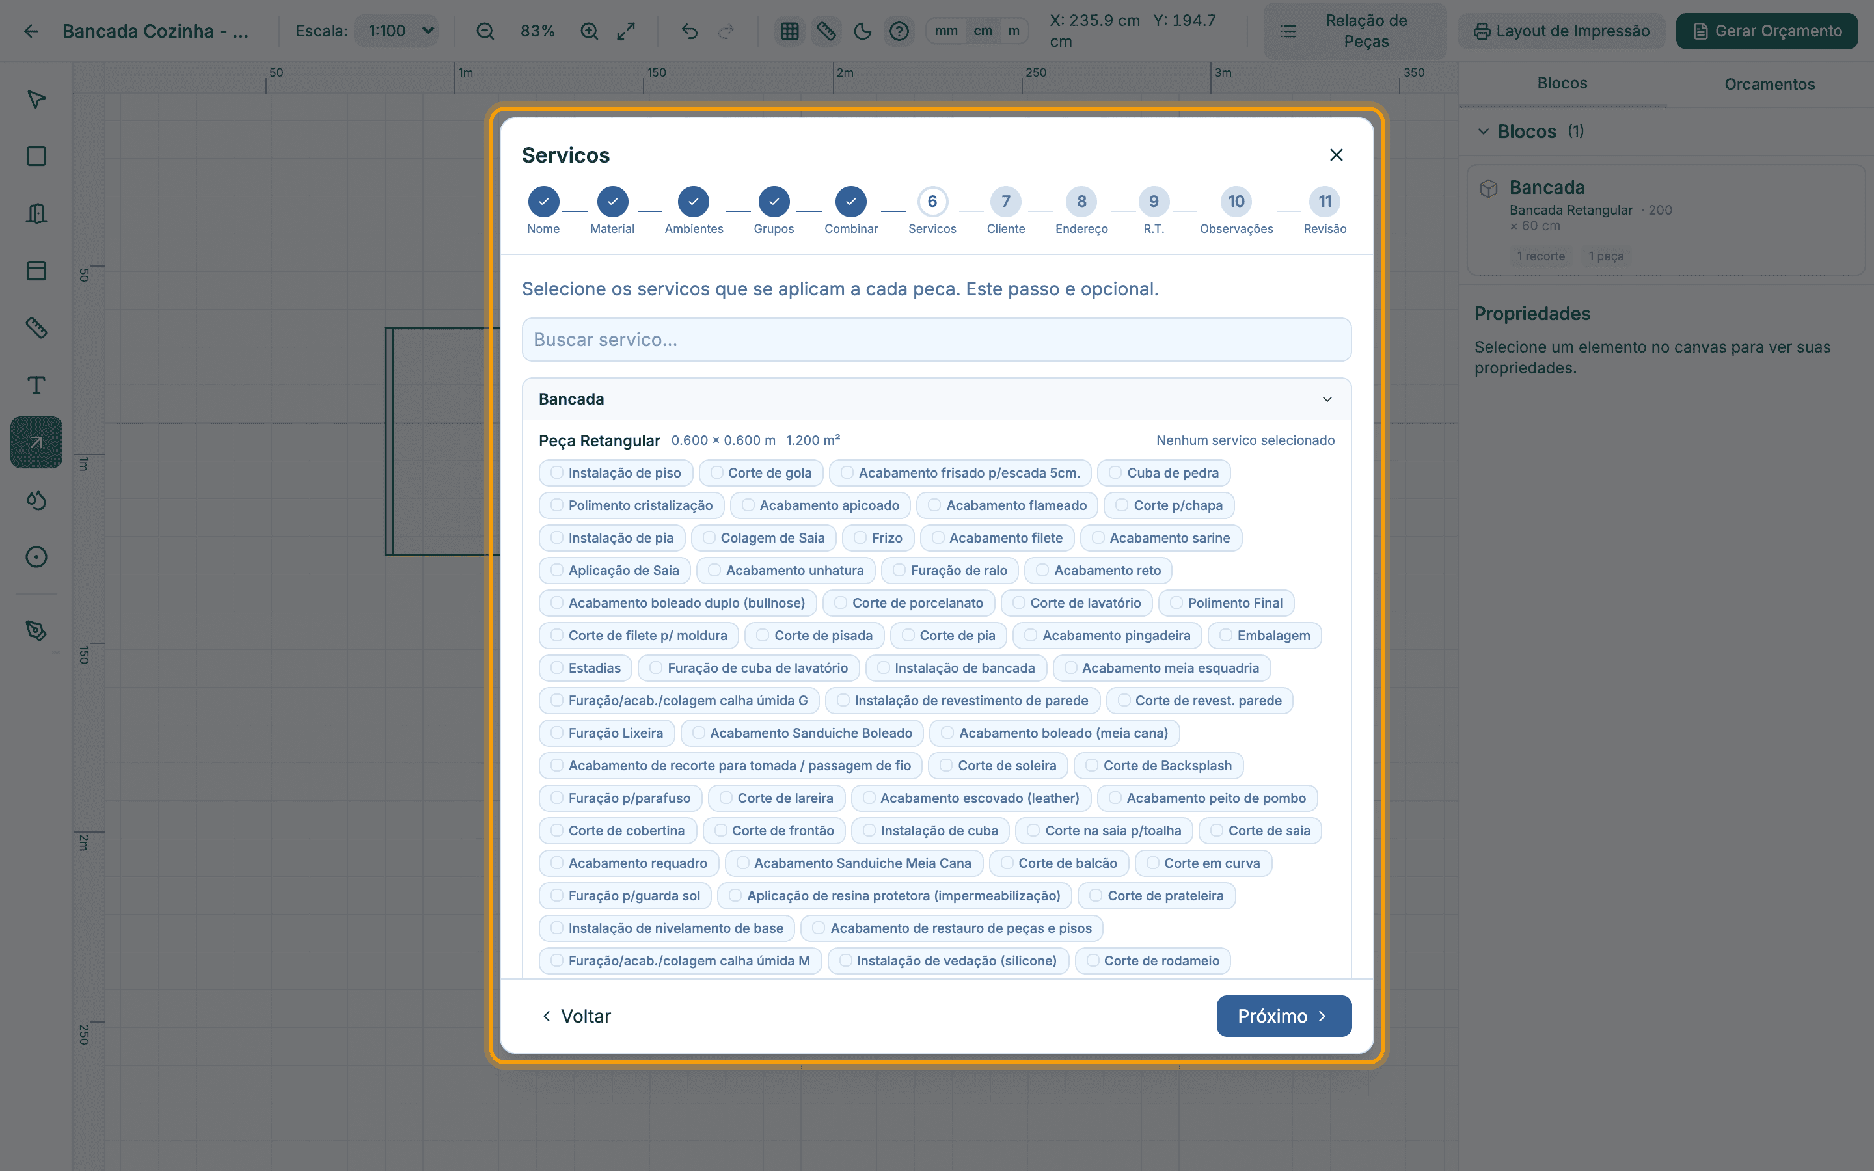Image resolution: width=1874 pixels, height=1171 pixels.
Task: Switch units to m
Action: [x=1014, y=31]
